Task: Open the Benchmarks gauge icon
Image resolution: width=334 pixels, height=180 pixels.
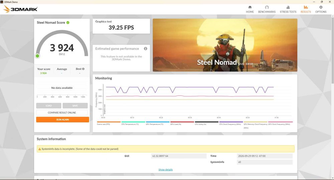Action: click(267, 7)
